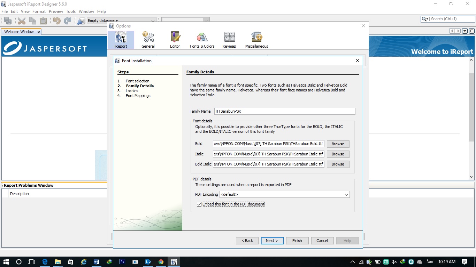Click the Copy icon in main toolbar
Screen dimensions: 476x267
click(32, 21)
